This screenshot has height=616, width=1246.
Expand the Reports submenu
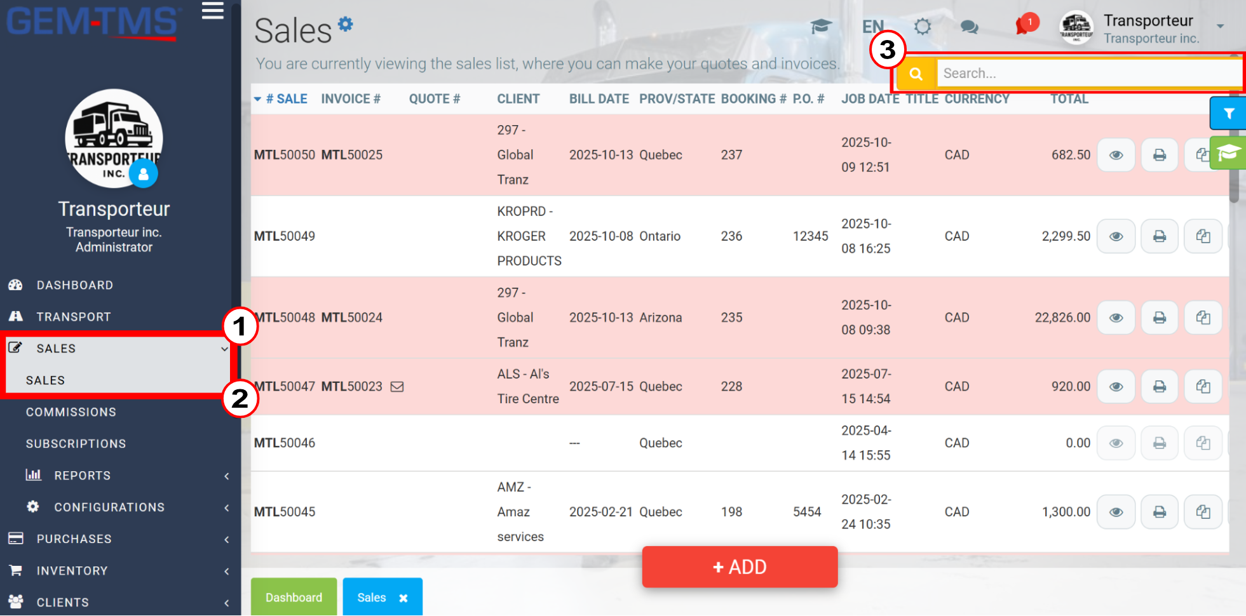pyautogui.click(x=121, y=476)
